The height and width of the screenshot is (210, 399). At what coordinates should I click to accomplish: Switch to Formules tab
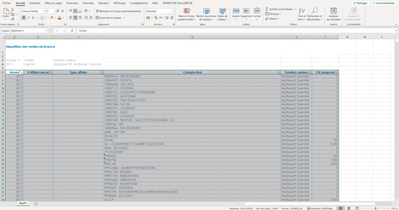pyautogui.click(x=72, y=3)
